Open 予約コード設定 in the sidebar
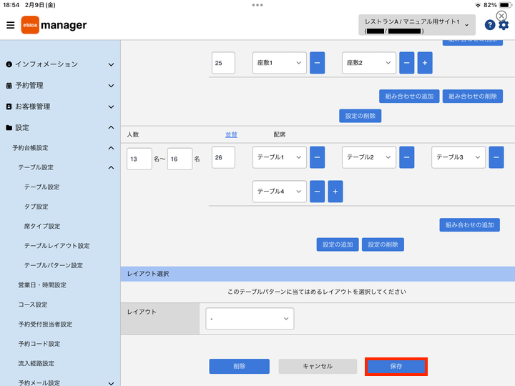The width and height of the screenshot is (515, 386). (x=39, y=344)
